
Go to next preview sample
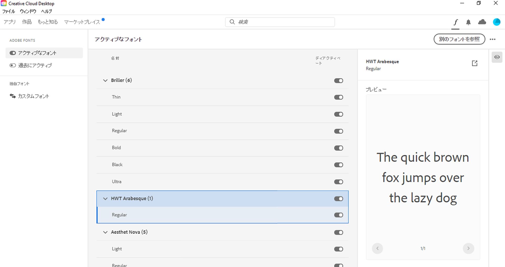[x=468, y=248]
